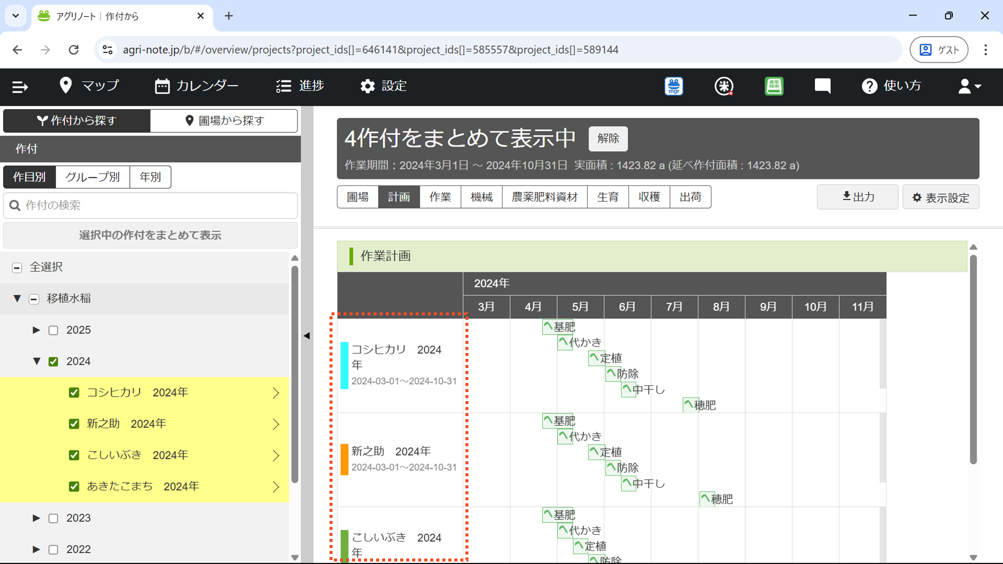Uncheck あきたこまち 2024年 checkbox

[x=74, y=486]
